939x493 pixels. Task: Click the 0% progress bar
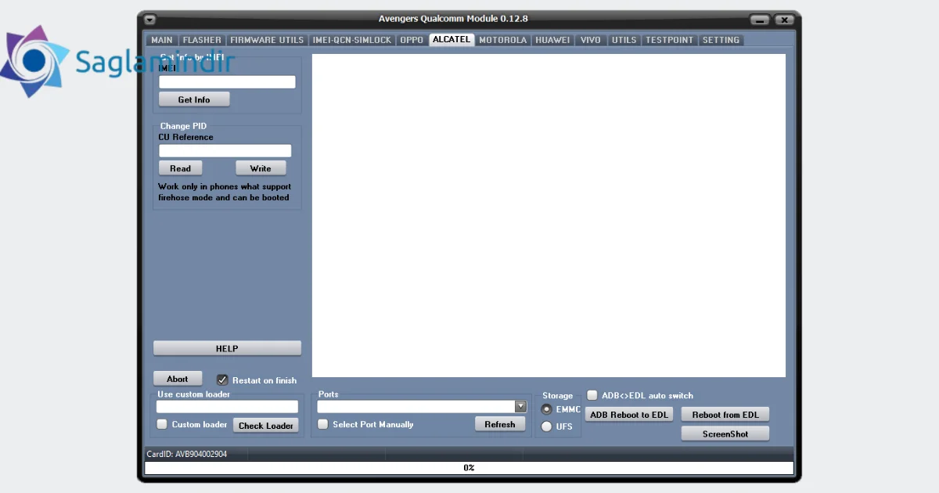point(469,468)
